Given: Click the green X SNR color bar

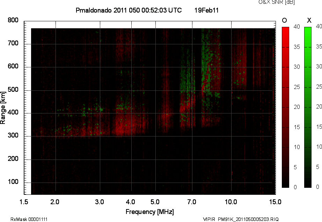Looking at the screenshot, I should point(308,107).
